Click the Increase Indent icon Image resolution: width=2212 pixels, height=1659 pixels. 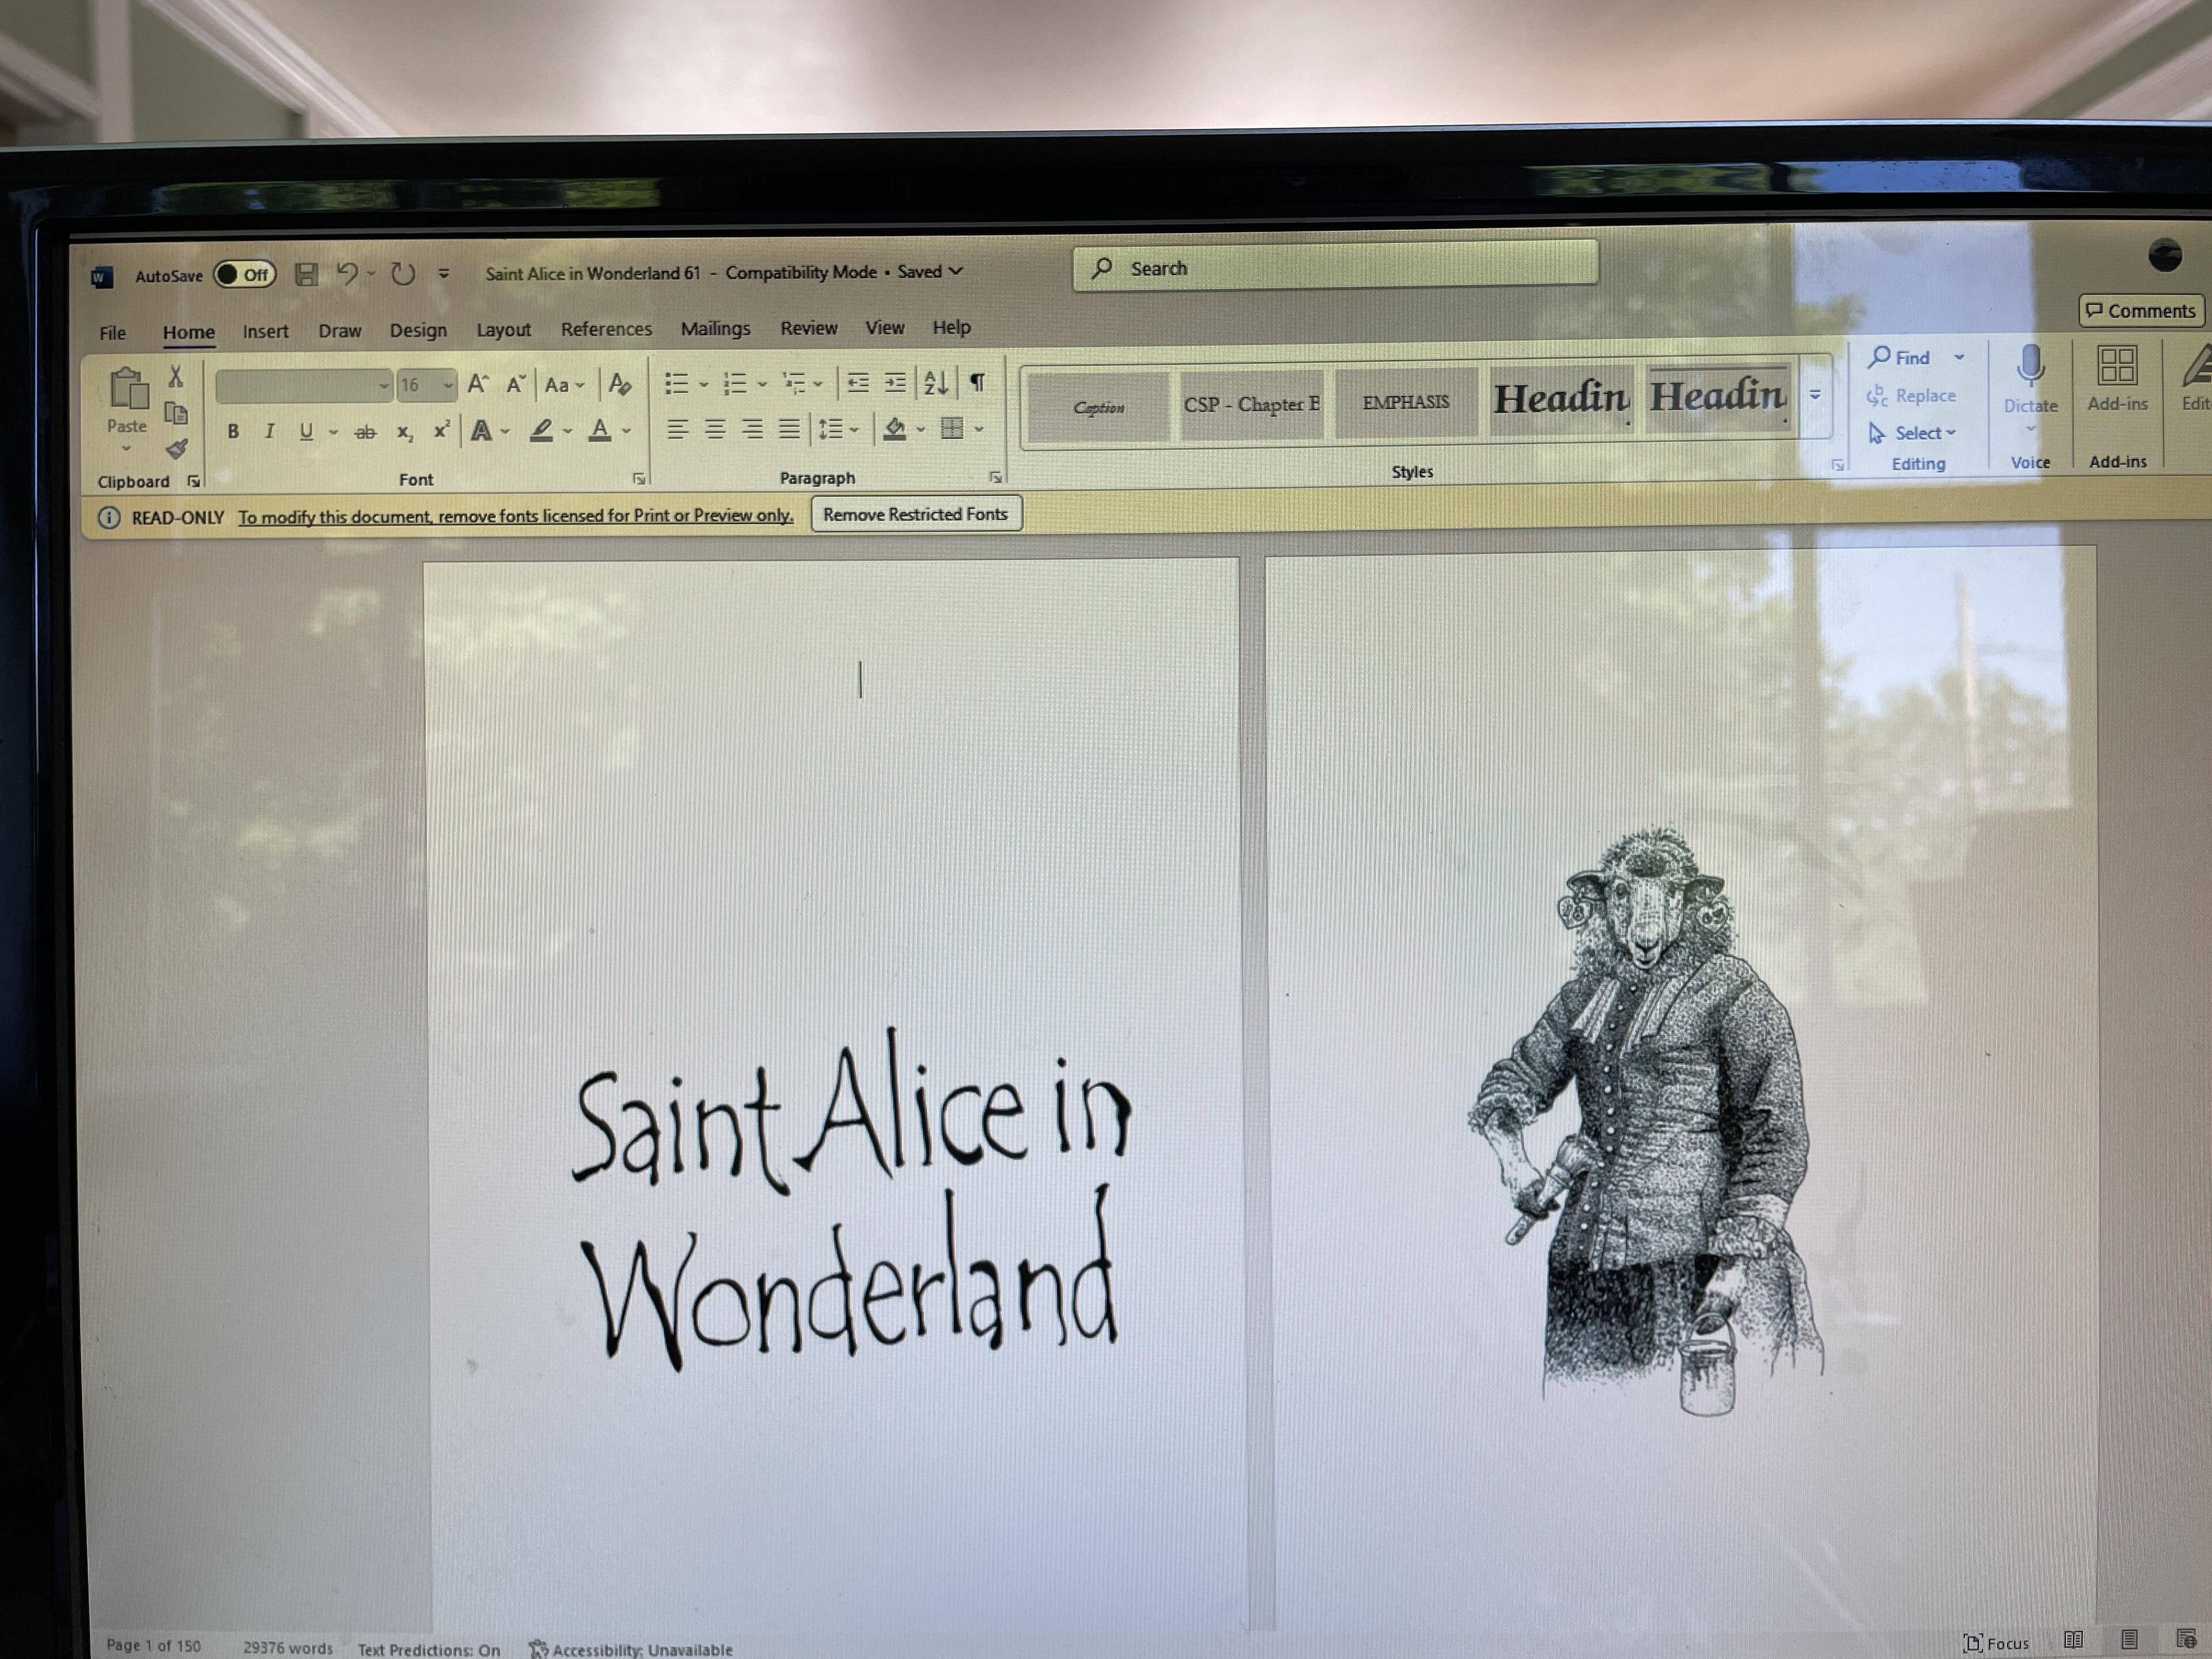[x=895, y=382]
